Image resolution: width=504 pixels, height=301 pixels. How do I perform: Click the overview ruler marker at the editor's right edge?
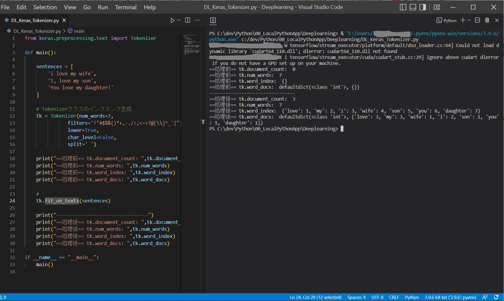(203, 121)
